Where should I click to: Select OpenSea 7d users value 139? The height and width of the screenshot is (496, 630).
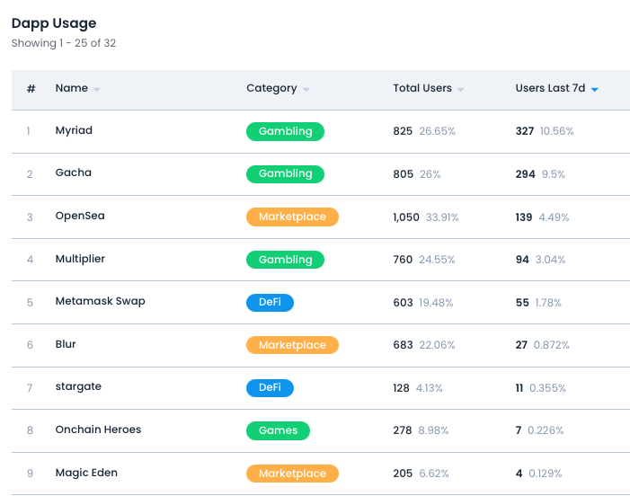(524, 217)
